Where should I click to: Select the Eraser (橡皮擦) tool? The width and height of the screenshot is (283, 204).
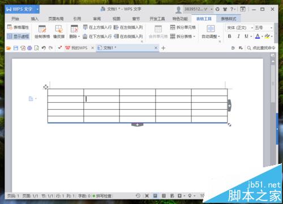(x=59, y=32)
